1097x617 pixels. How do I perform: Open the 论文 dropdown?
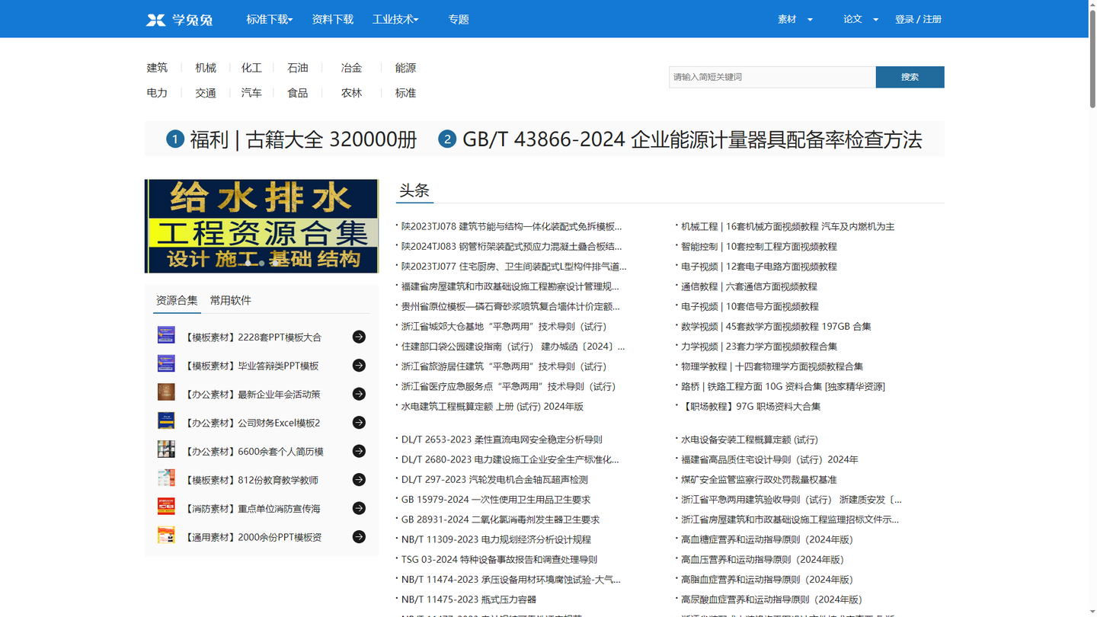pyautogui.click(x=861, y=19)
